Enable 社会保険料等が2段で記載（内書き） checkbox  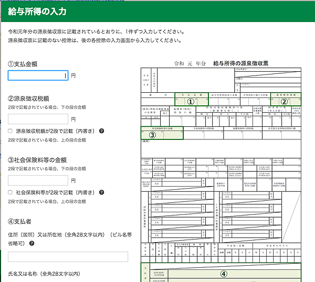(10, 192)
